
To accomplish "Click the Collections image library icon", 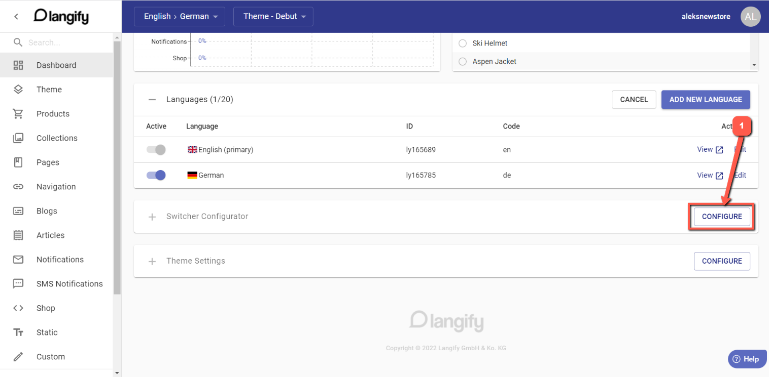I will pos(18,138).
